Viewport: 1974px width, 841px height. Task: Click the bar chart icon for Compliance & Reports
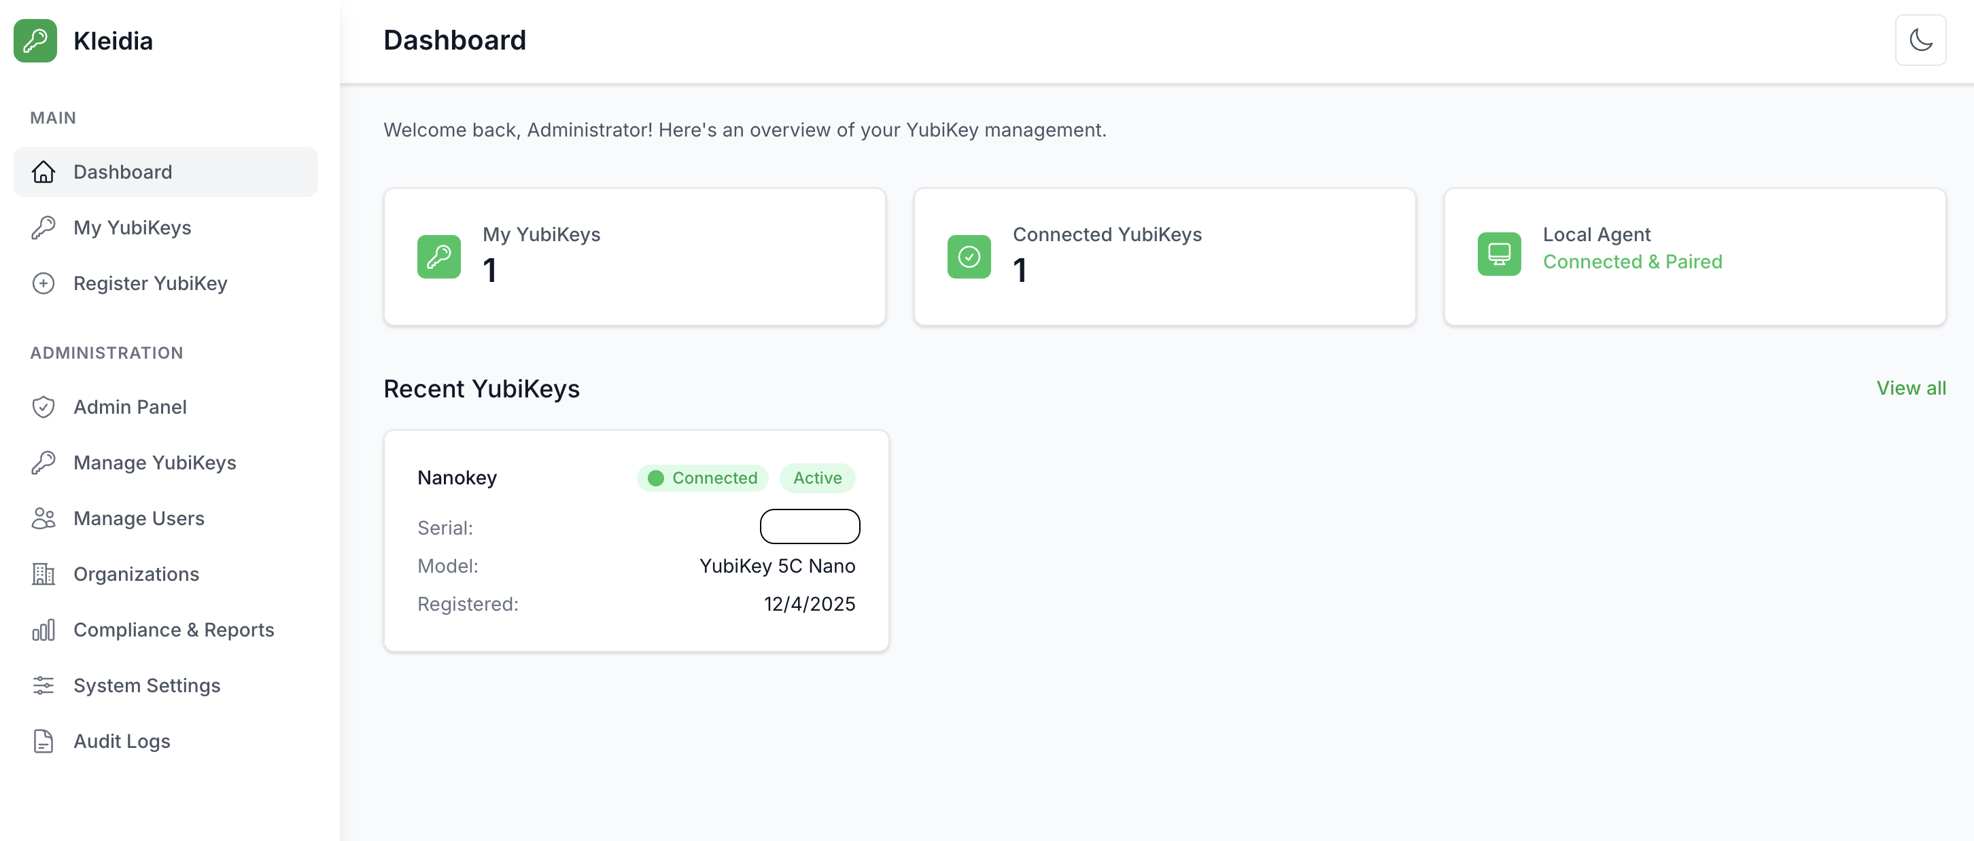44,630
